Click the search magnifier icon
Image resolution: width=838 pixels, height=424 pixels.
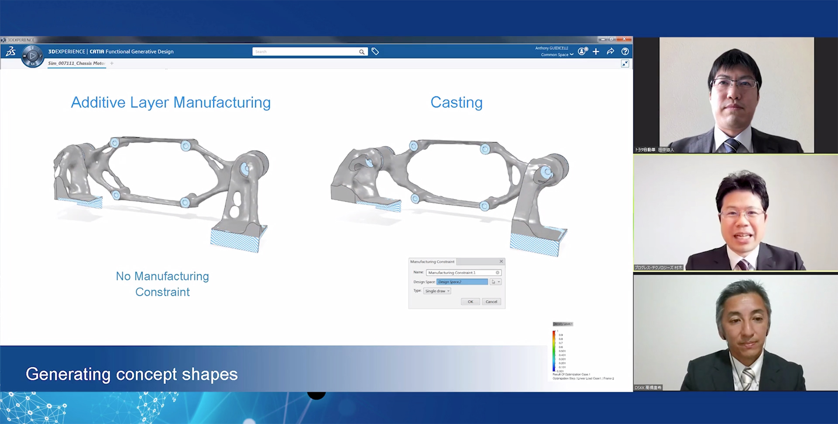362,52
